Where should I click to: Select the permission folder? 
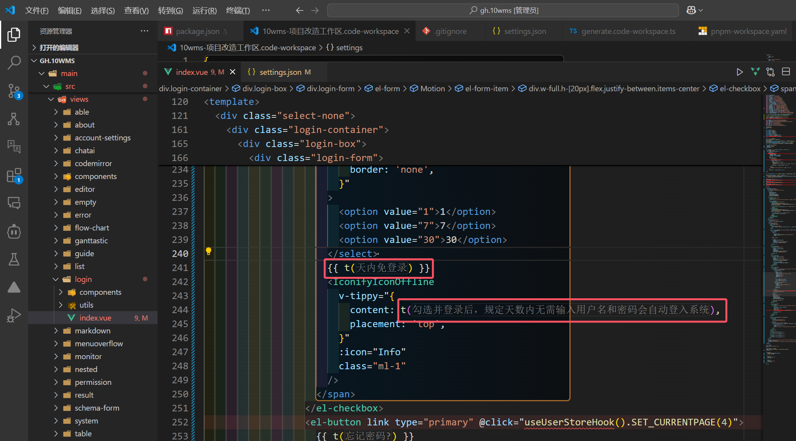(x=93, y=382)
